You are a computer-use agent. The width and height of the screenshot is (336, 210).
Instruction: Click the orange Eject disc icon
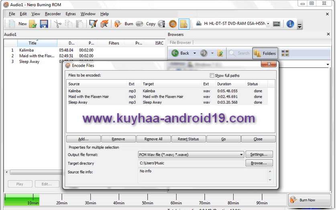[173, 24]
